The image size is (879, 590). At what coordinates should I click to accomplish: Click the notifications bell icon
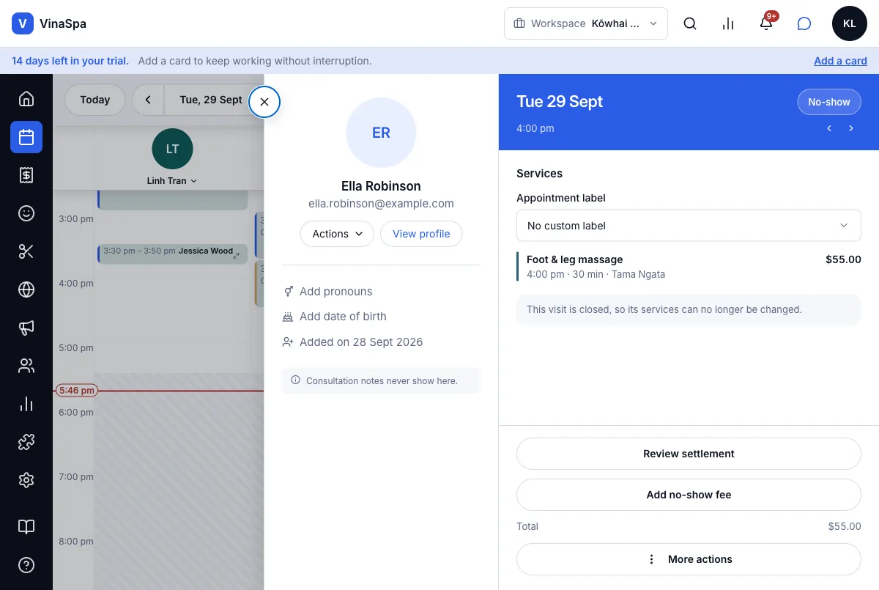(766, 23)
